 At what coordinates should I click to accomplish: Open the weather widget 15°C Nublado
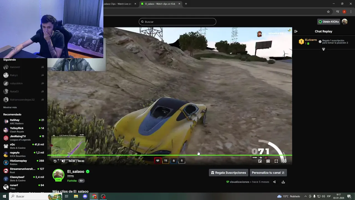(x=288, y=196)
